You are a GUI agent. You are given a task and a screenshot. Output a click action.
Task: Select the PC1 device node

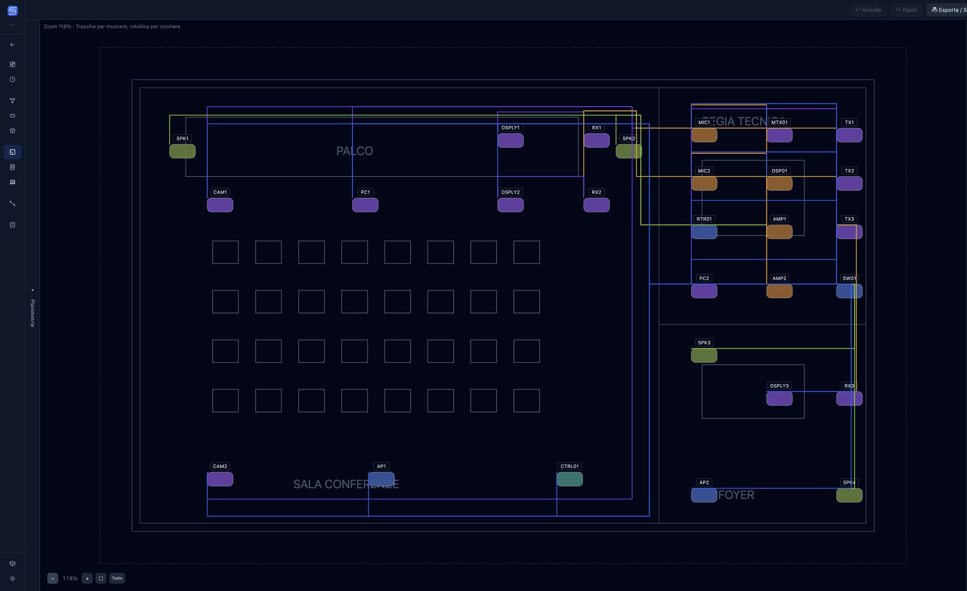click(365, 205)
